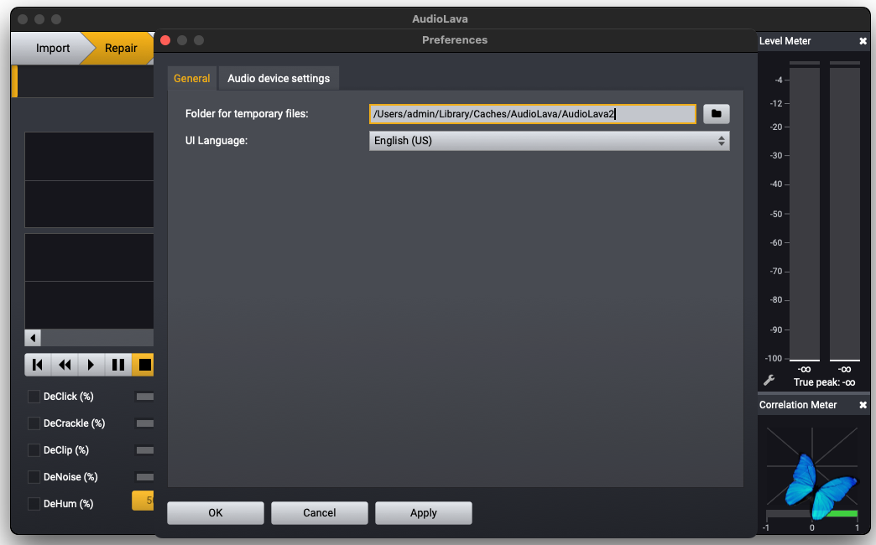Click the butterfly correlation display

point(811,475)
